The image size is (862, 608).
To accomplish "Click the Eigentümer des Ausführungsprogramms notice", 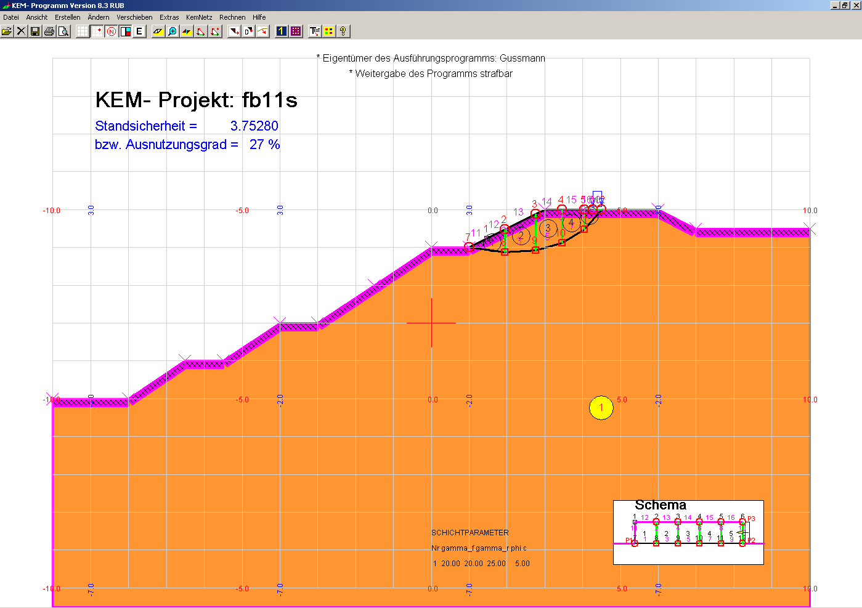I will (431, 58).
